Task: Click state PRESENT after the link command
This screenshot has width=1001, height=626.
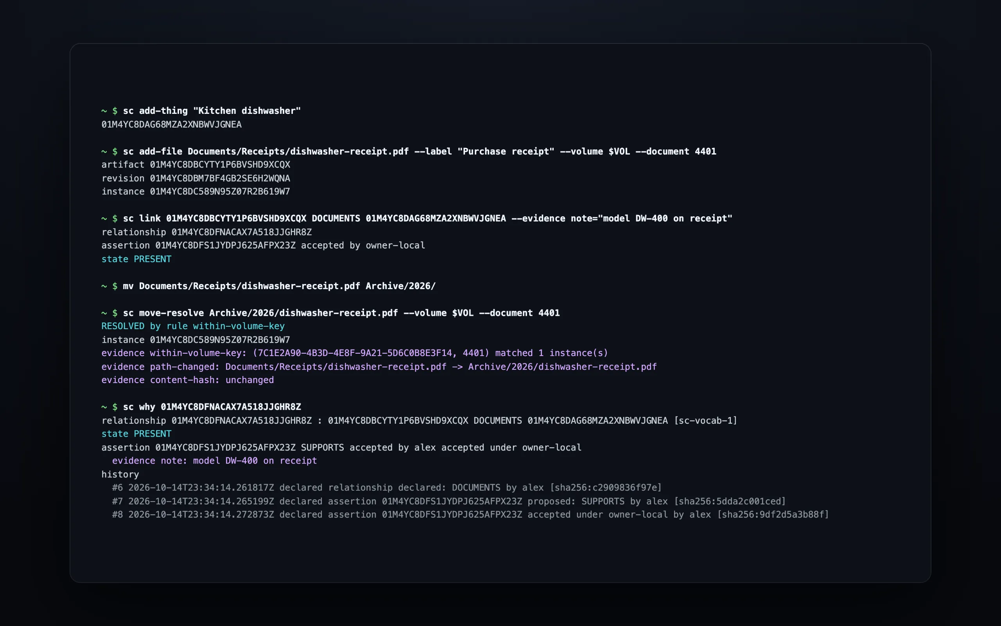Action: pyautogui.click(x=136, y=259)
